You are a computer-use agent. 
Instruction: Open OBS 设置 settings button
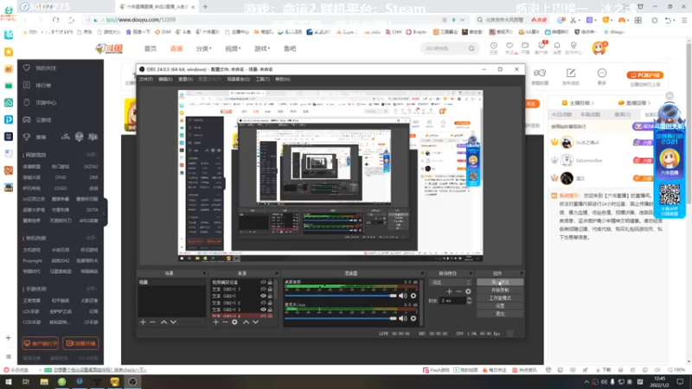(500, 306)
